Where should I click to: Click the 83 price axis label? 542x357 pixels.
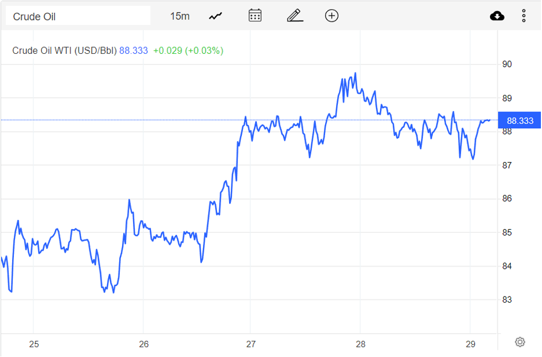507,300
